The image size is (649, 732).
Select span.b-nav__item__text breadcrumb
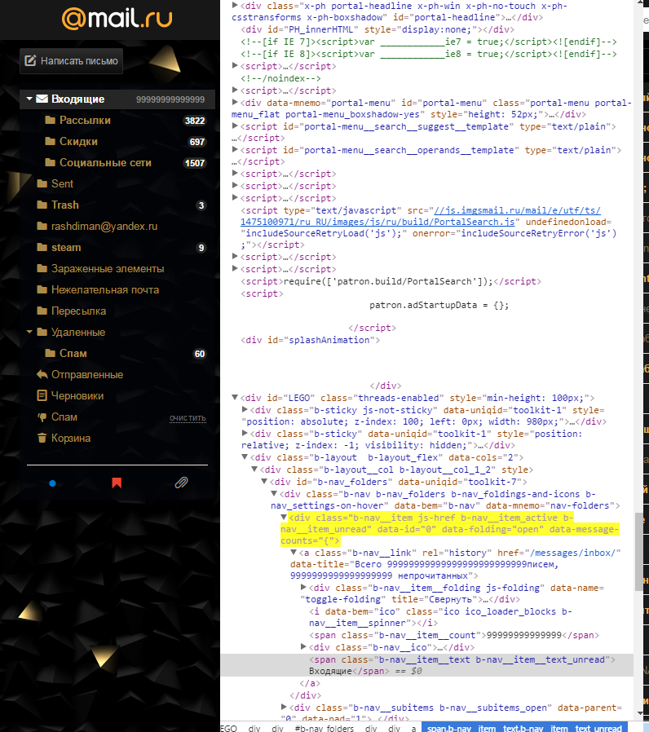(x=525, y=728)
